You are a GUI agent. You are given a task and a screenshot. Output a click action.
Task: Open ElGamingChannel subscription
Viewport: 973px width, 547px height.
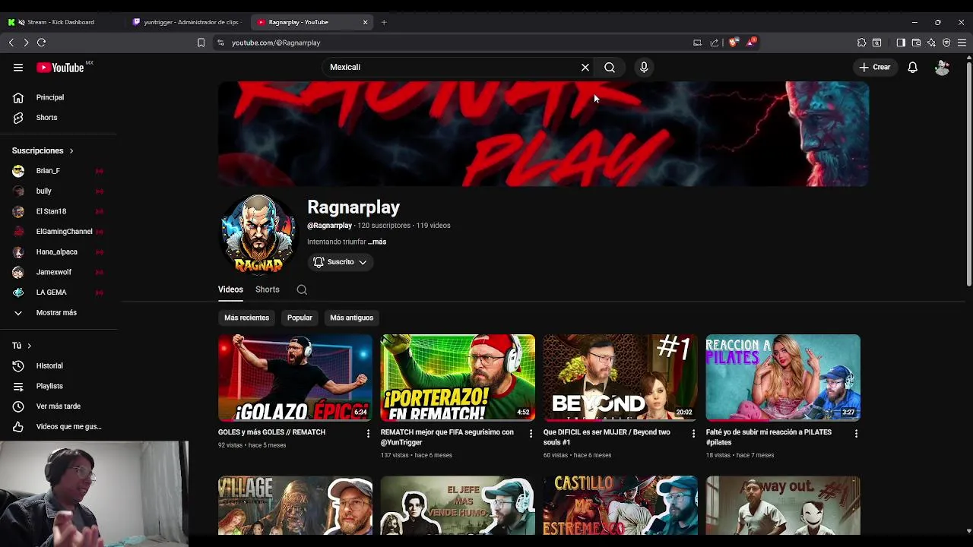click(59, 232)
